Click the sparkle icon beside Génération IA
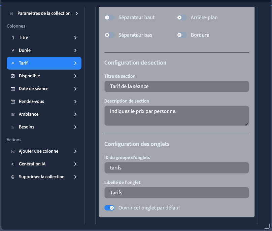272x231 pixels. pos(13,164)
